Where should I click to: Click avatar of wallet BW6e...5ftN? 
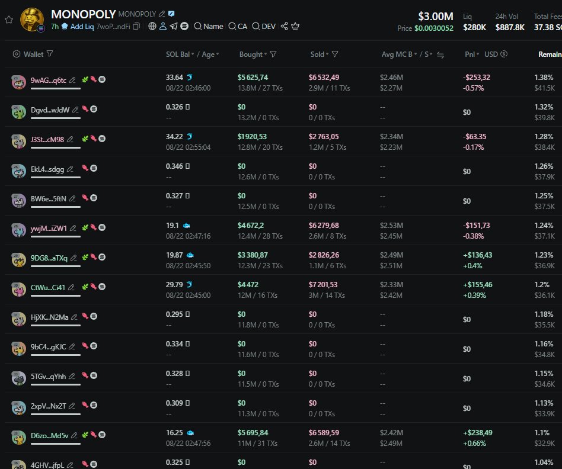pos(18,201)
